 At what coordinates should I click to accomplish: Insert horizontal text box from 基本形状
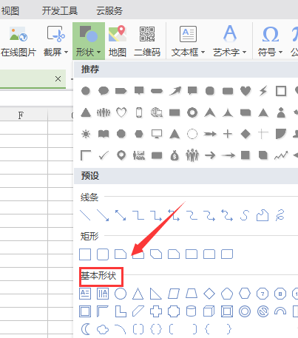tap(85, 294)
